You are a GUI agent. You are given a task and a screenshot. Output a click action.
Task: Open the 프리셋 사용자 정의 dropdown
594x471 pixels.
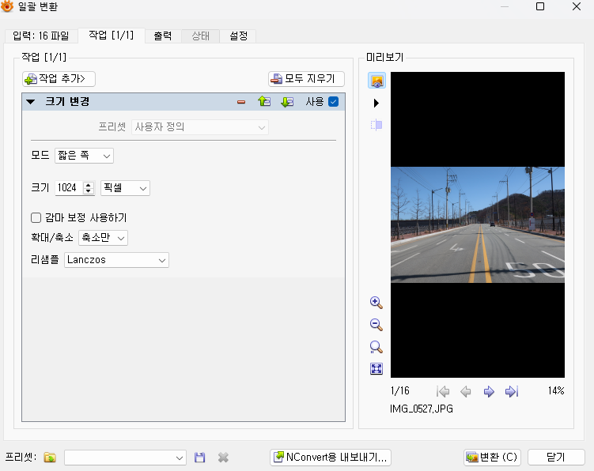[x=200, y=126]
